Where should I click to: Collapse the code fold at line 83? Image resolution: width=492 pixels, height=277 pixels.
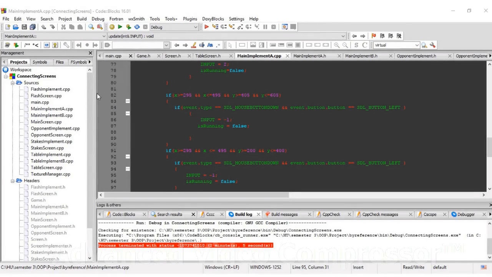coord(128,101)
